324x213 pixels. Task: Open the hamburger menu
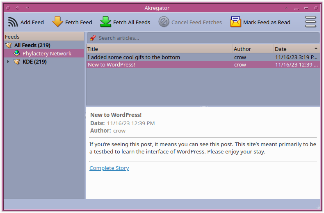(x=310, y=22)
